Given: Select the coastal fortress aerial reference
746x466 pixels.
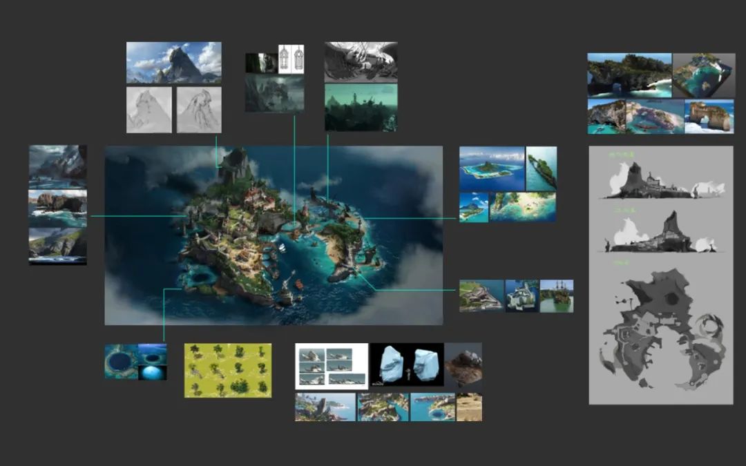Looking at the screenshot, I should [481, 295].
